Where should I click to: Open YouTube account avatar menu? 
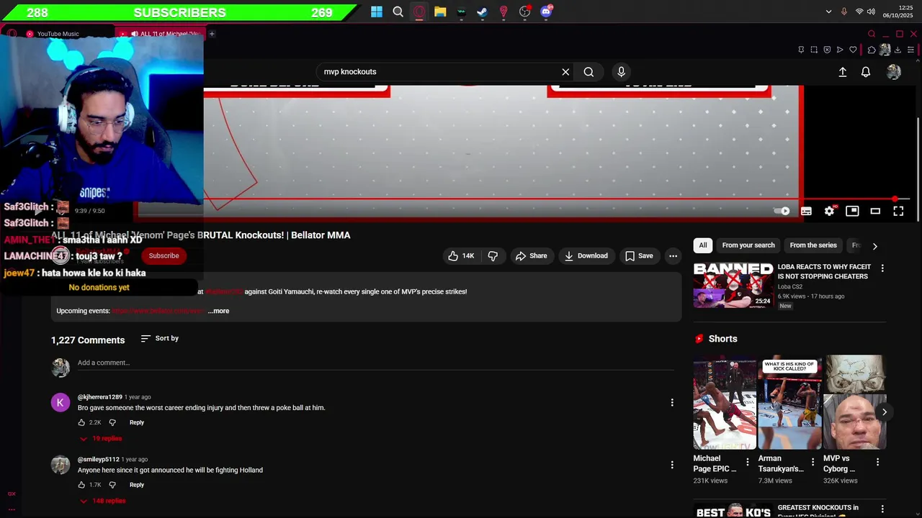click(894, 72)
